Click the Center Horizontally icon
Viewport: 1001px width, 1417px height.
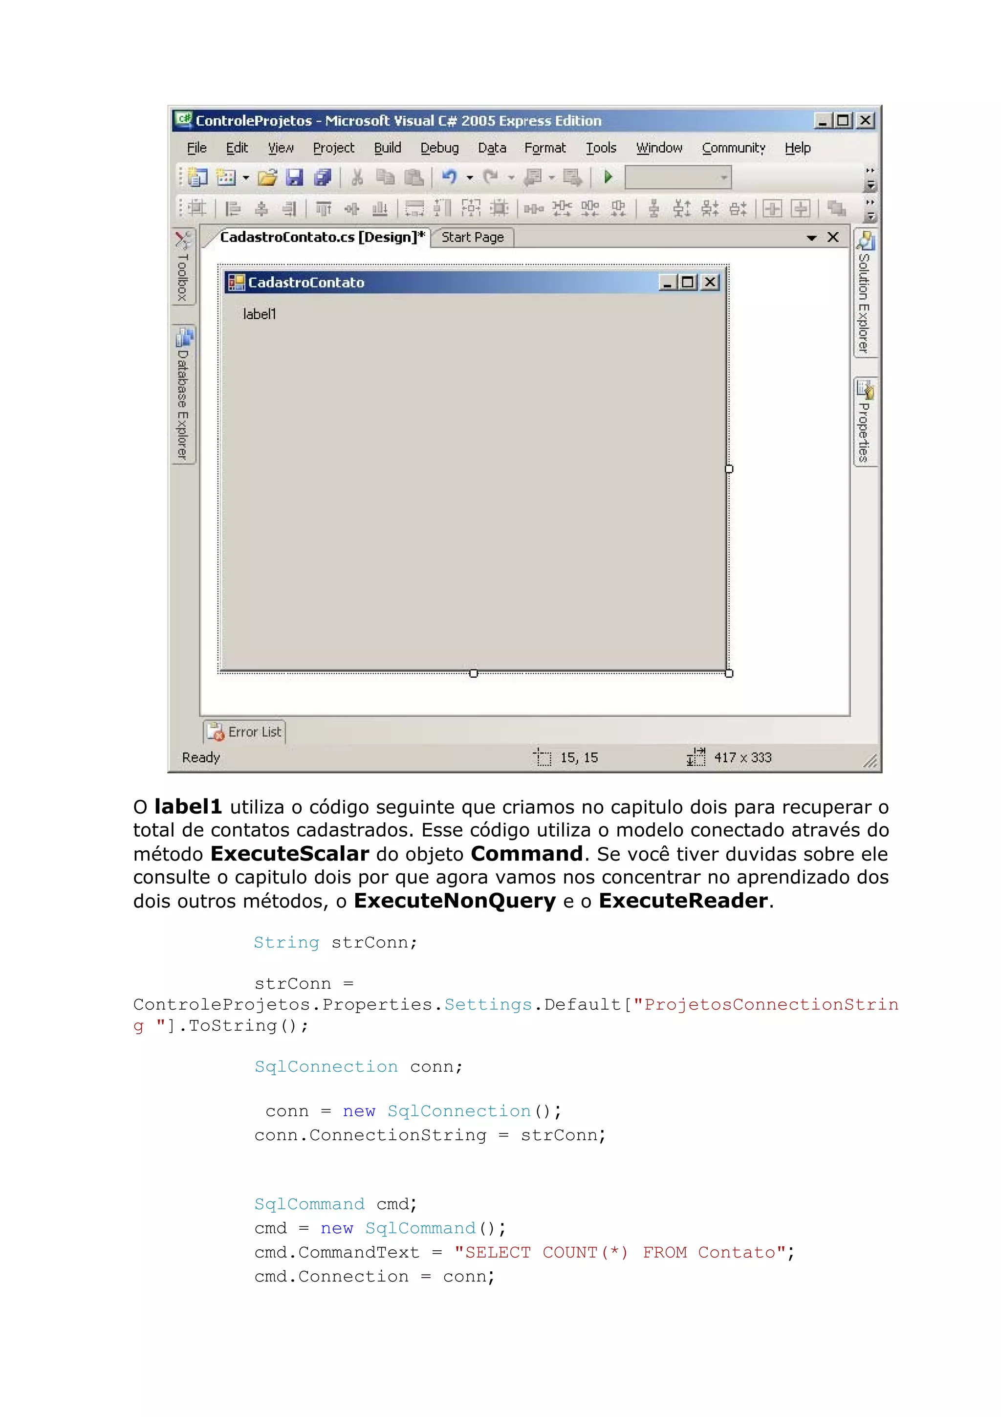point(772,209)
